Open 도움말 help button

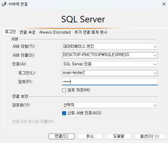pyautogui.click(x=119, y=136)
